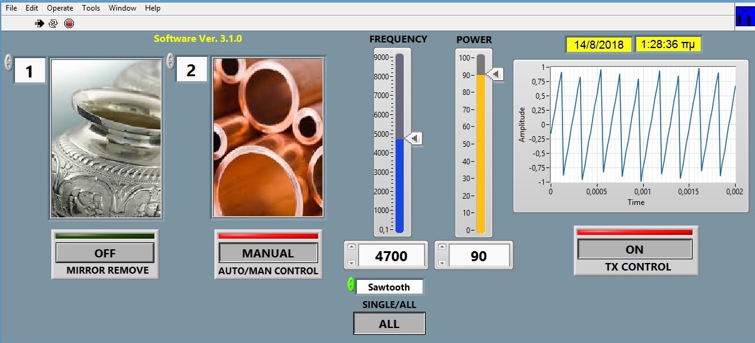
Task: Click the FREQUENCY slider pointer handle
Action: click(x=414, y=139)
